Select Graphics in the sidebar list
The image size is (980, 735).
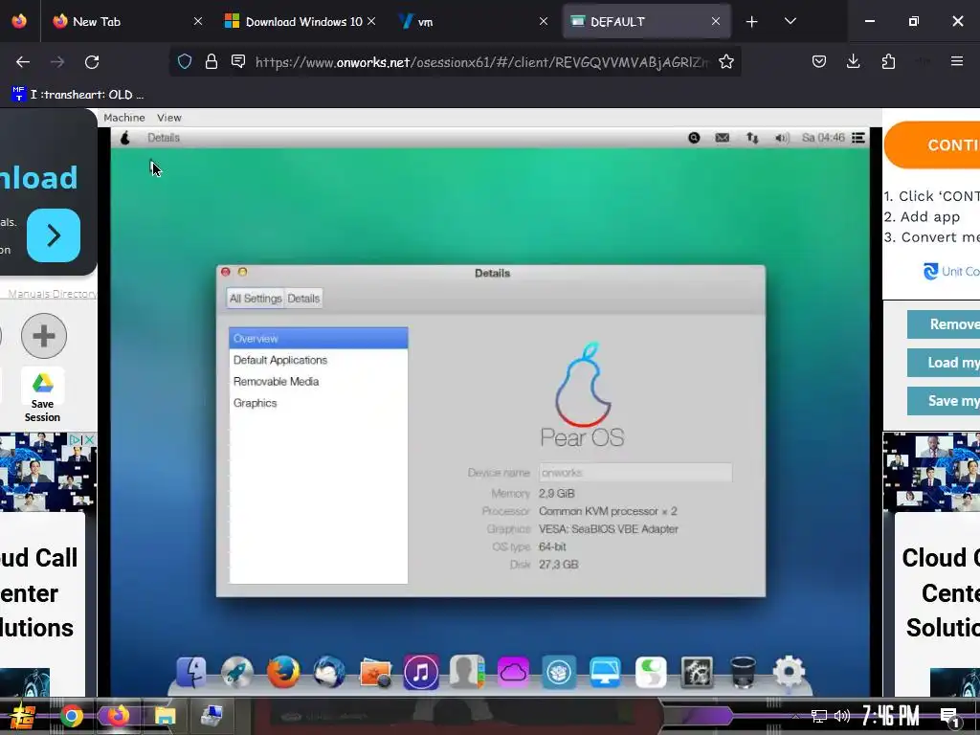(x=318, y=403)
